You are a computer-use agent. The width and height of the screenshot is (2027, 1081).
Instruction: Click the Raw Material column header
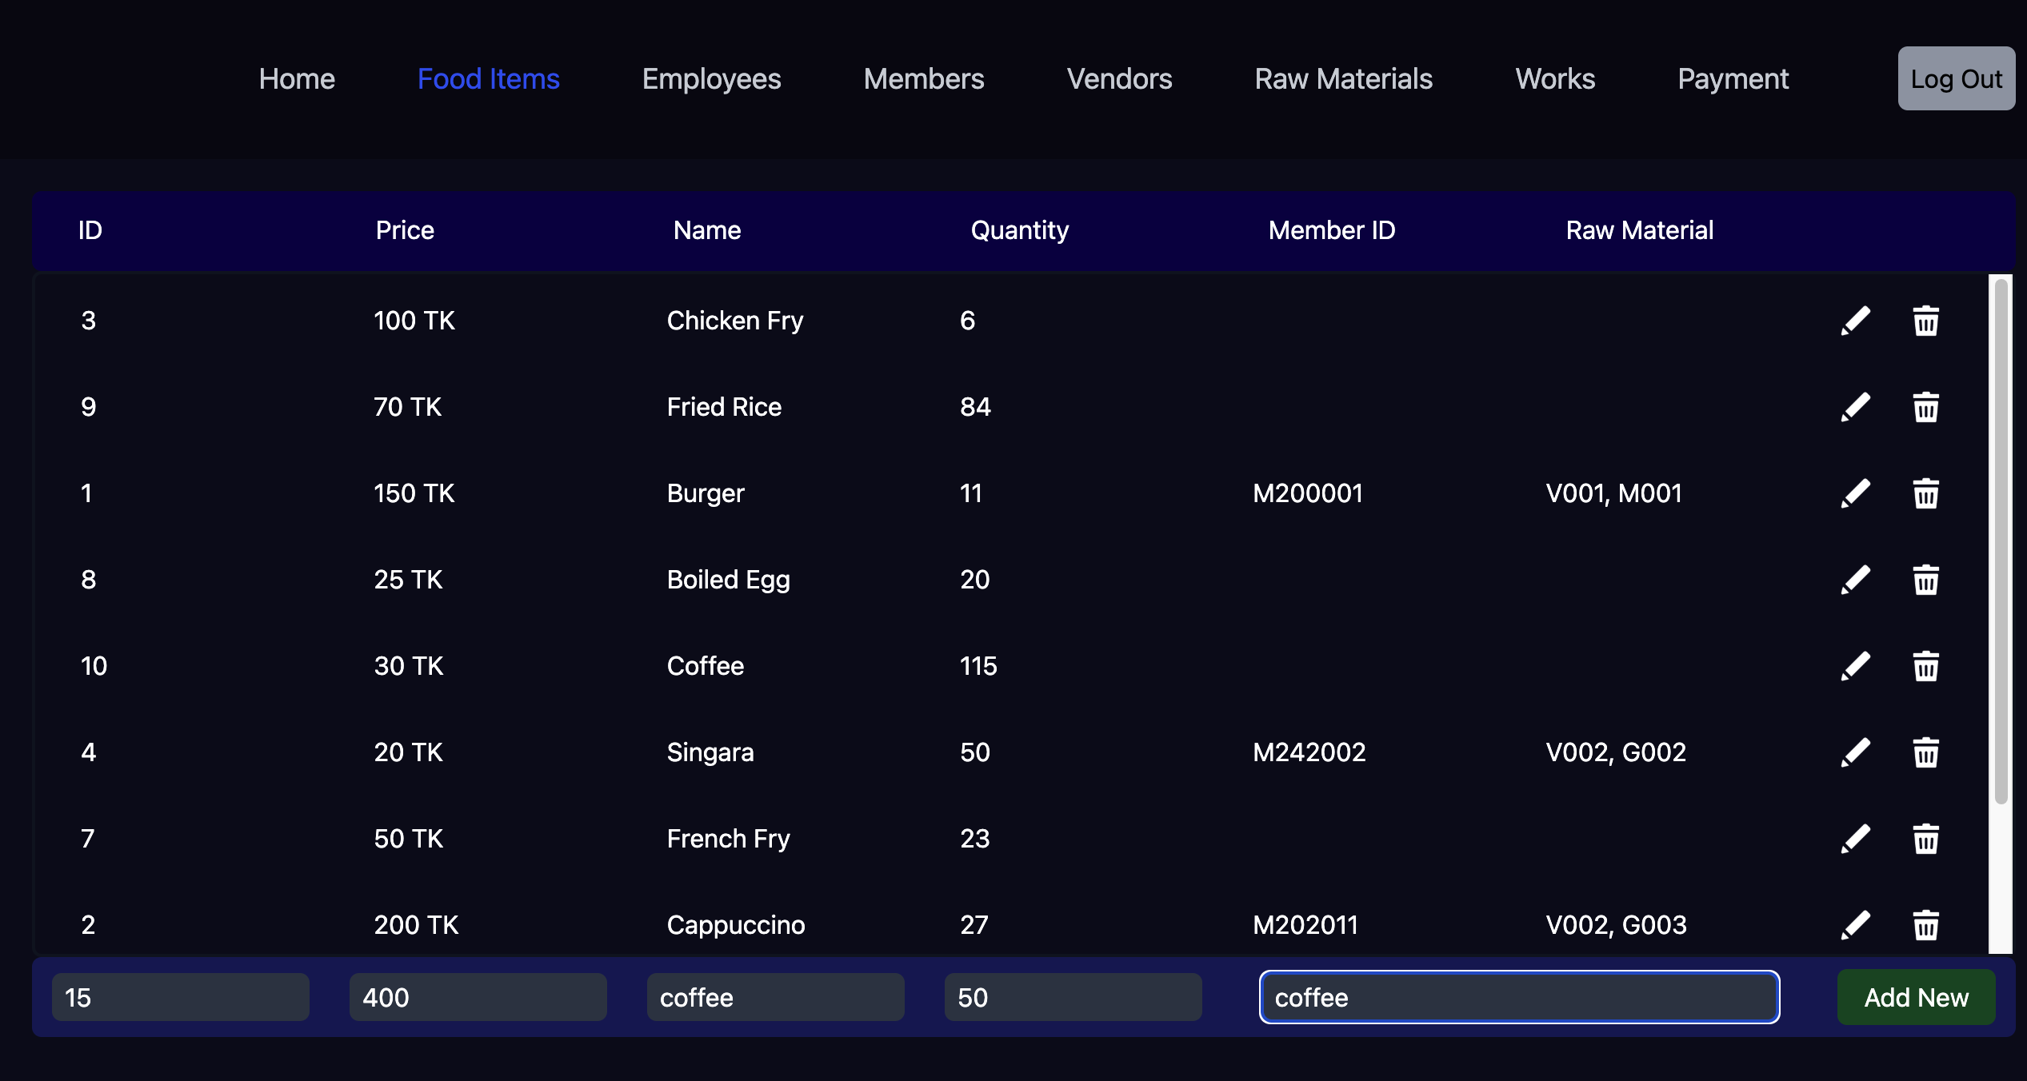tap(1640, 230)
